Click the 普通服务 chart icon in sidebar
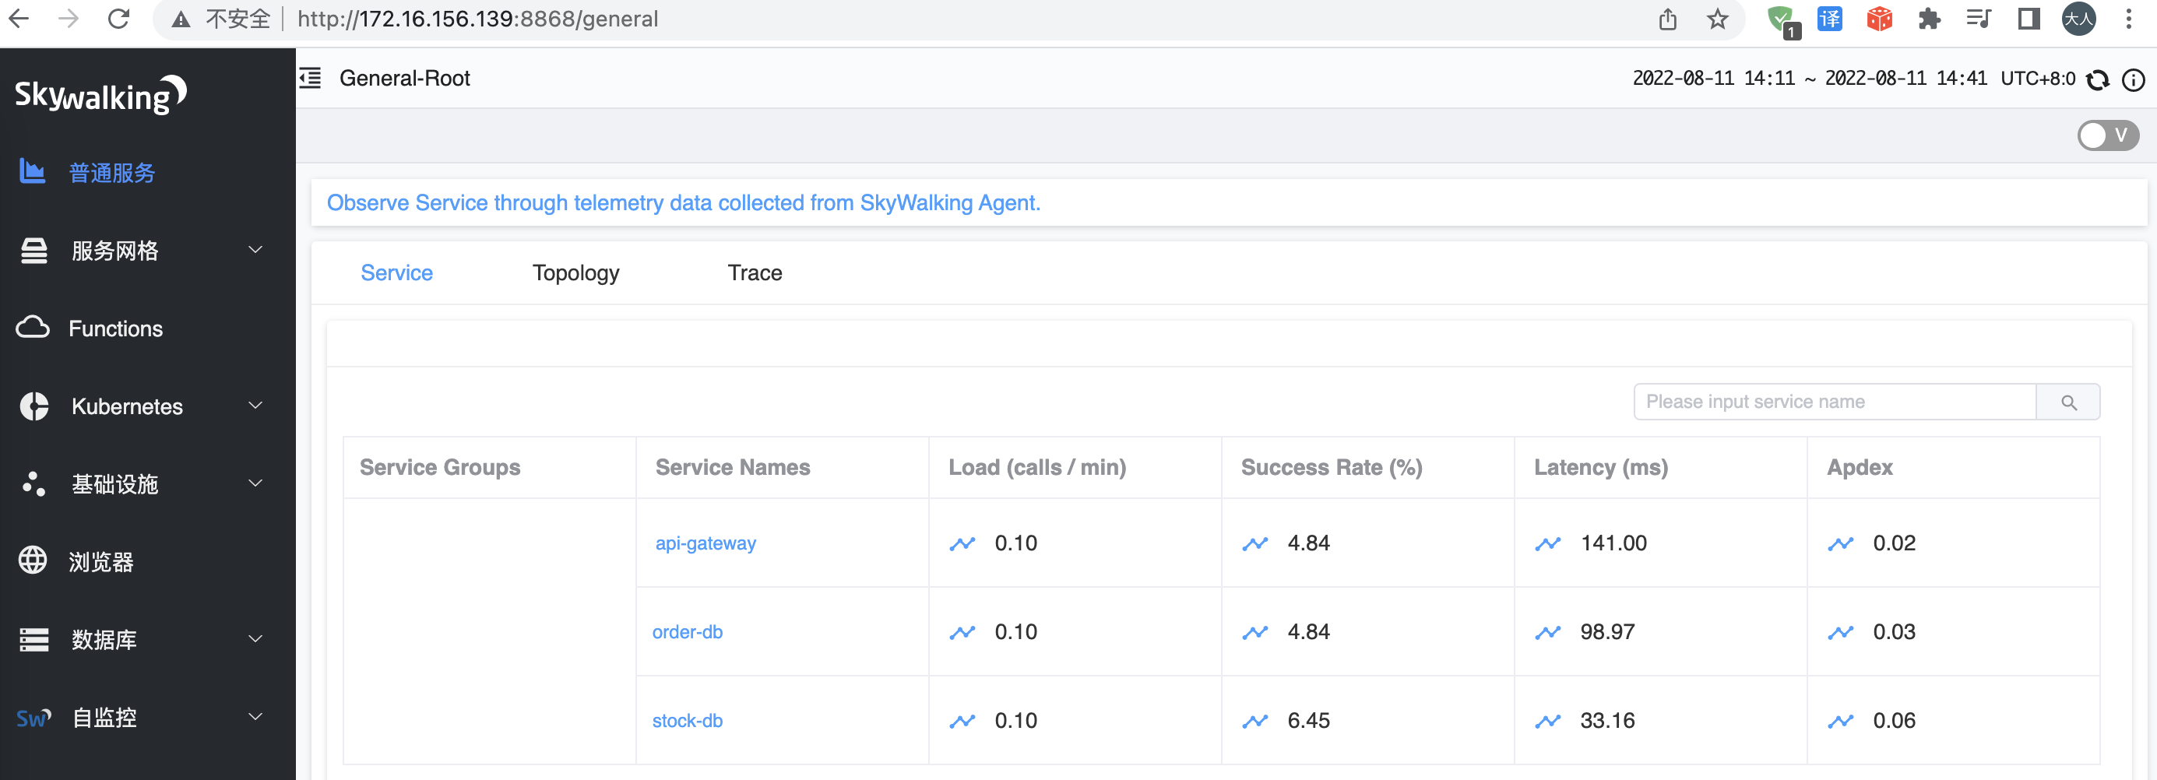The width and height of the screenshot is (2157, 780). coord(33,171)
